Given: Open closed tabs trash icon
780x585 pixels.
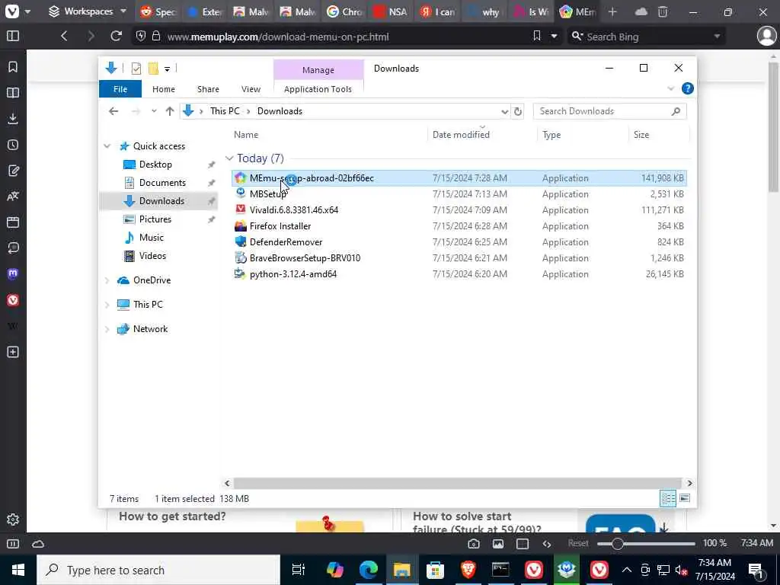Looking at the screenshot, I should pos(663,11).
